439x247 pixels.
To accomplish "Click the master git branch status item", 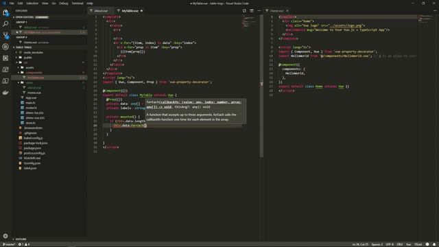I will 9,244.
